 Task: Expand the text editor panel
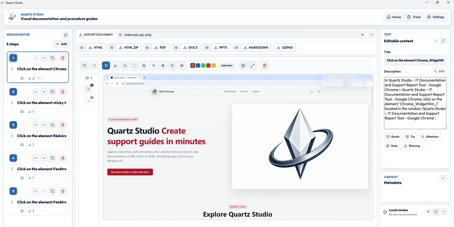pyautogui.click(x=443, y=41)
